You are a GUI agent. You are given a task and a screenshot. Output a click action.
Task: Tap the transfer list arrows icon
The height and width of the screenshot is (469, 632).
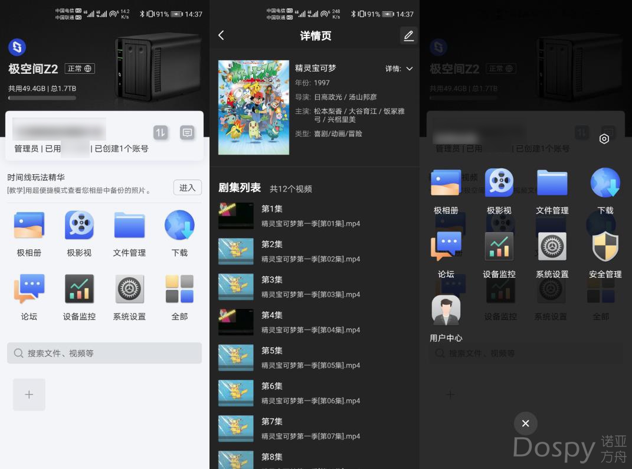pyautogui.click(x=161, y=132)
